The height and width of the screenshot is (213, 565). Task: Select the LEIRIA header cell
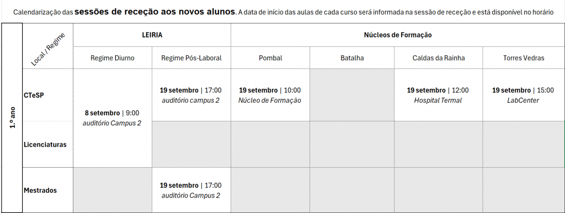click(x=152, y=35)
